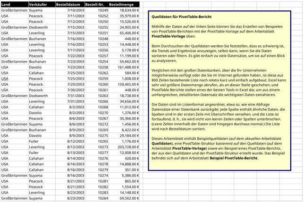Image resolution: width=304 pixels, height=202 pixels.
Task: Select Großbritannien in the order 10274 row
Action: click(x=15, y=176)
